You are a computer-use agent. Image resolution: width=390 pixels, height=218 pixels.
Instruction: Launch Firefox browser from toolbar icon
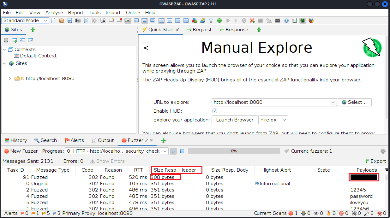[x=311, y=21]
